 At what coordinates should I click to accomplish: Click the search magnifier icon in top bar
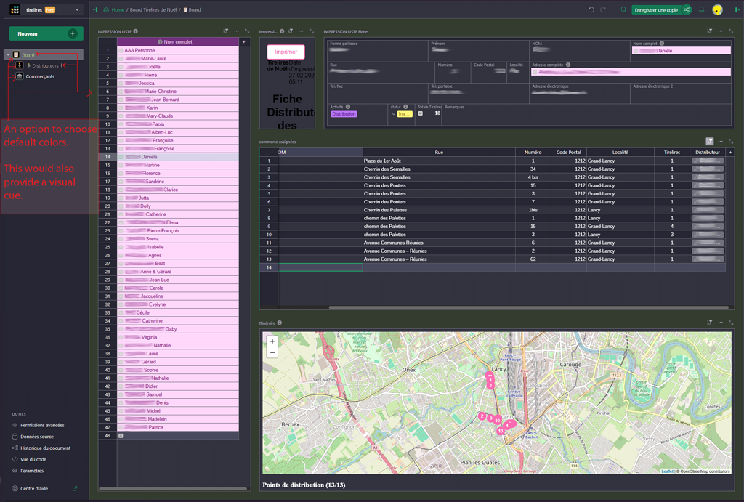(623, 10)
